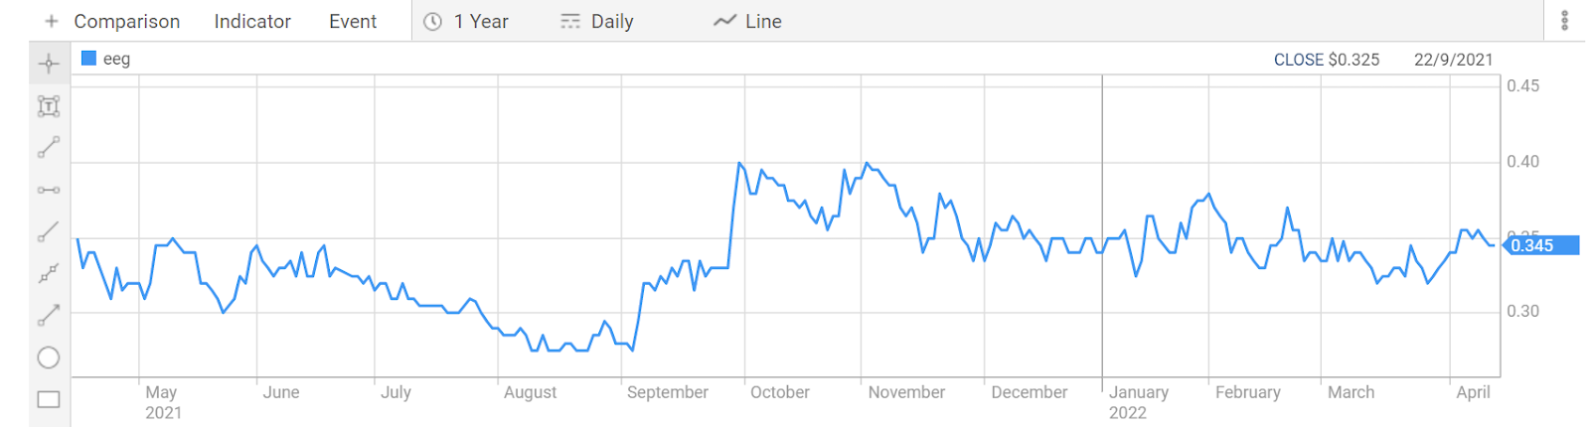Select the text annotation tool
Screen dimensions: 1590x427
click(49, 106)
